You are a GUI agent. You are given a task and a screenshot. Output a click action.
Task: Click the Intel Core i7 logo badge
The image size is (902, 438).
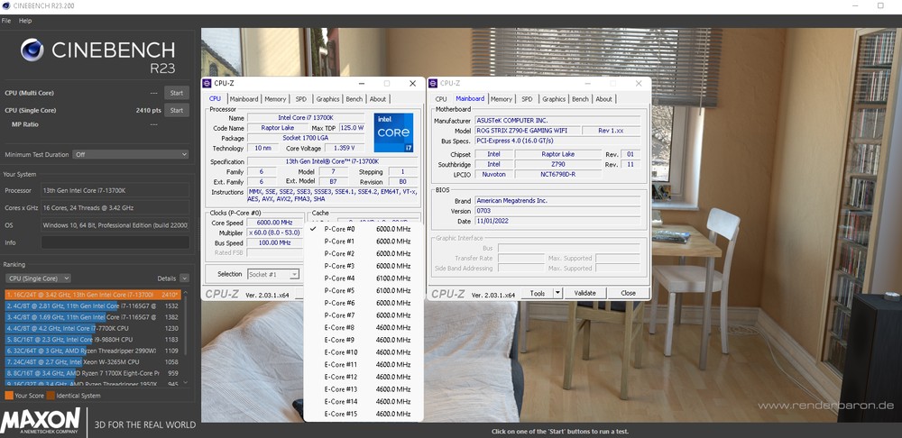393,132
